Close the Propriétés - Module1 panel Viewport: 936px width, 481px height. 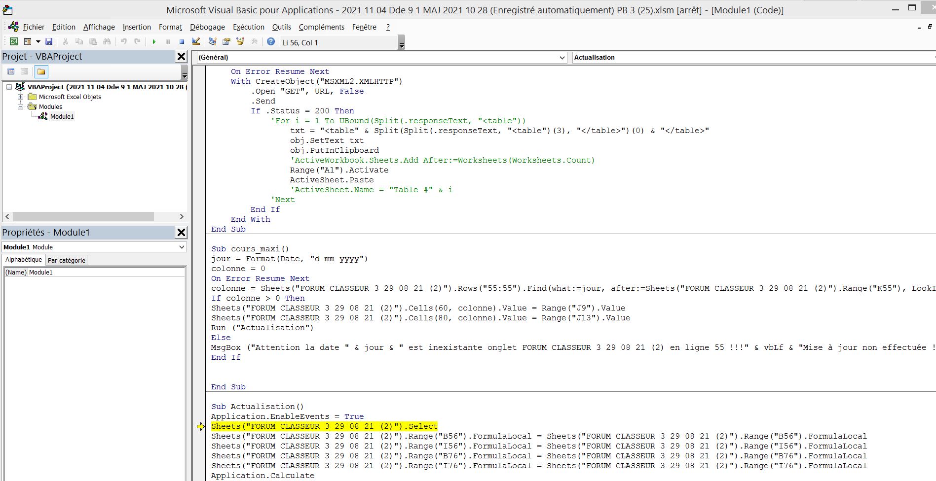click(181, 233)
